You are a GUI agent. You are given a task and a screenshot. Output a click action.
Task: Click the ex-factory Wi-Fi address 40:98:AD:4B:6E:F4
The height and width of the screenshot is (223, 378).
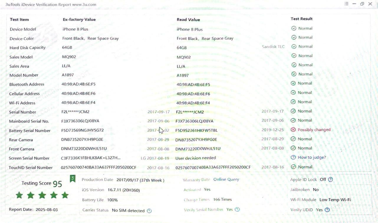point(78,103)
